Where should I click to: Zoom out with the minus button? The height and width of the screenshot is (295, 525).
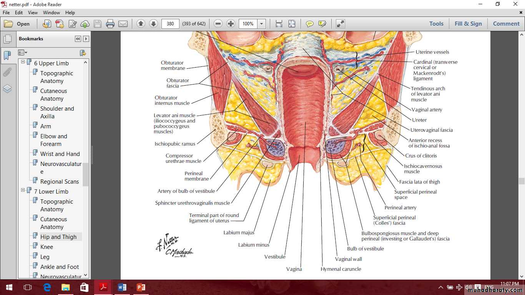coord(218,24)
